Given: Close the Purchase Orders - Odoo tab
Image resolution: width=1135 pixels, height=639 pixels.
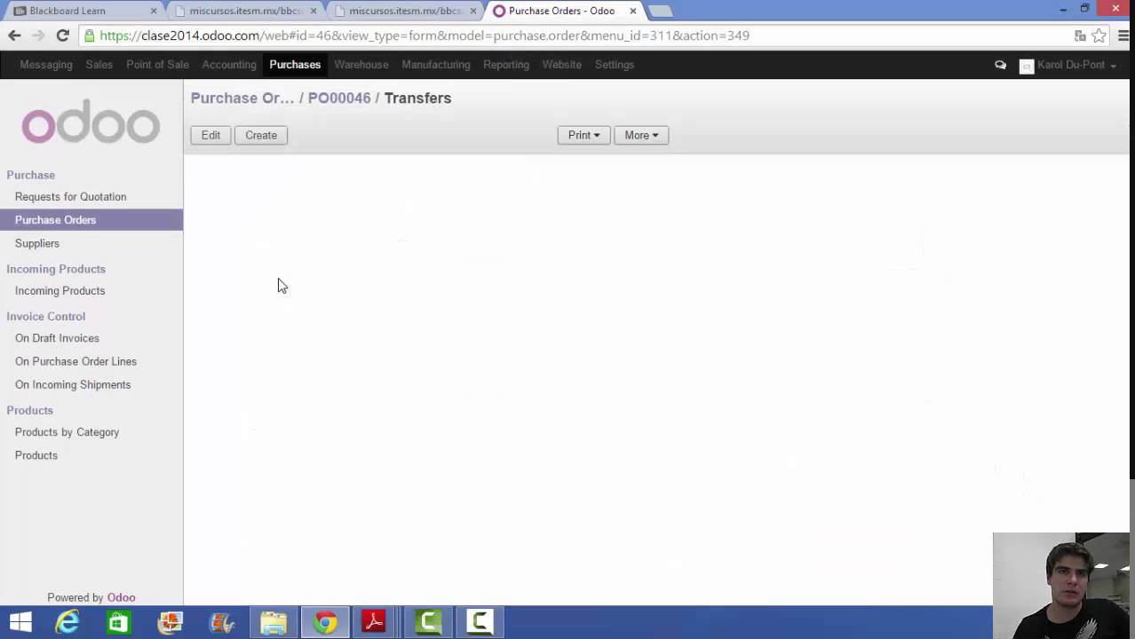Looking at the screenshot, I should click(x=633, y=11).
